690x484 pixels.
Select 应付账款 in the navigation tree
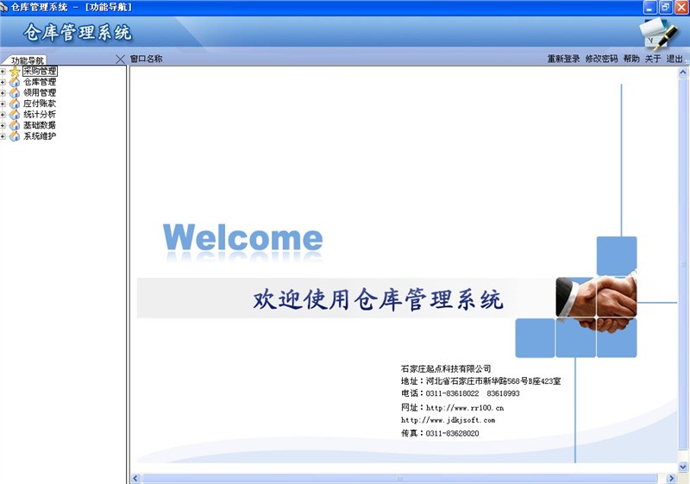40,104
